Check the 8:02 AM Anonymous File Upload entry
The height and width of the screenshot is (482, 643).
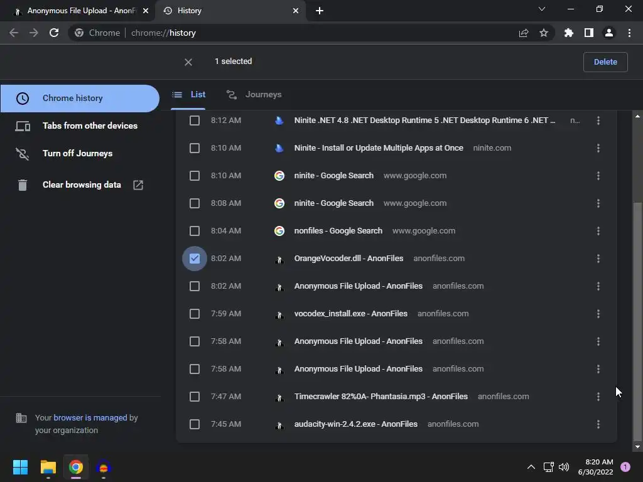click(195, 286)
